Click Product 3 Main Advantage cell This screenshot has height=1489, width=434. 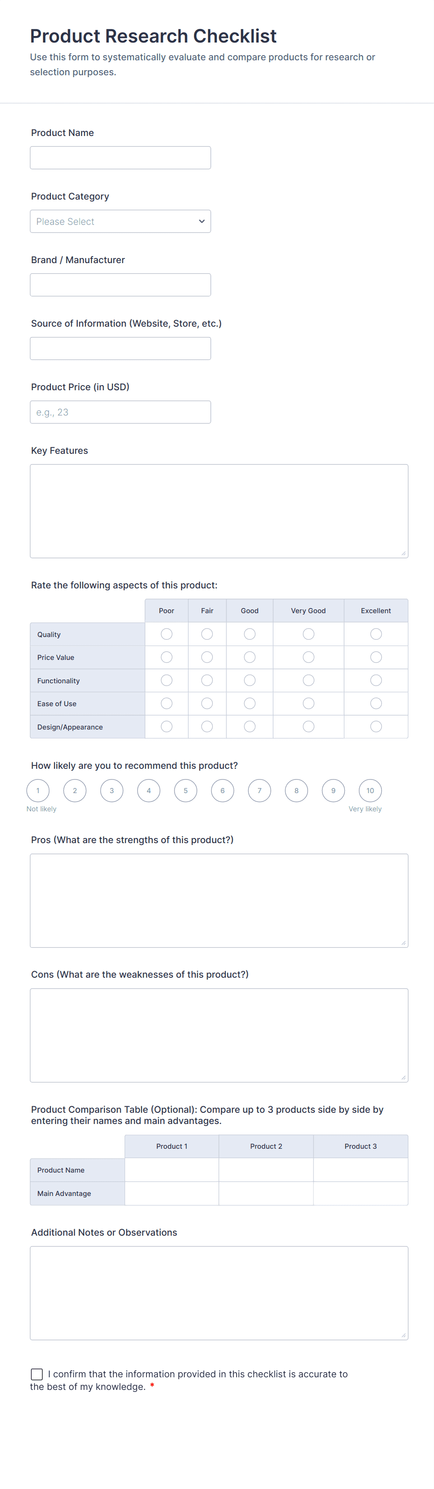pyautogui.click(x=360, y=1194)
